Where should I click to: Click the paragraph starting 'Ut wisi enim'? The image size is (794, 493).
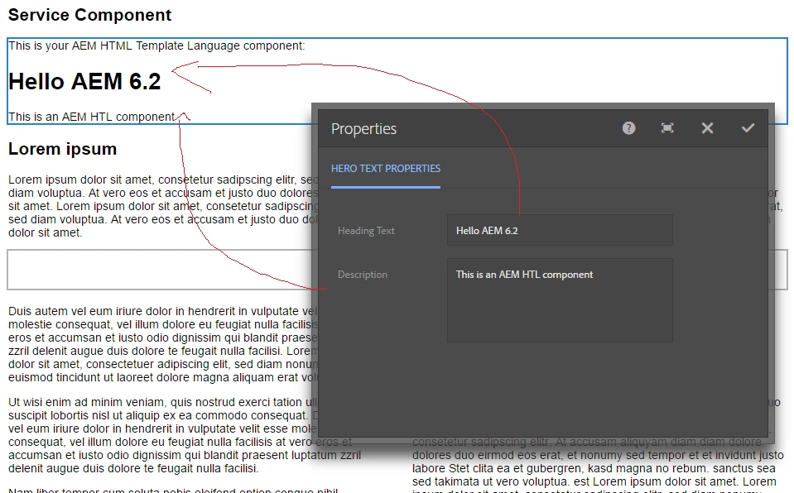click(x=185, y=435)
